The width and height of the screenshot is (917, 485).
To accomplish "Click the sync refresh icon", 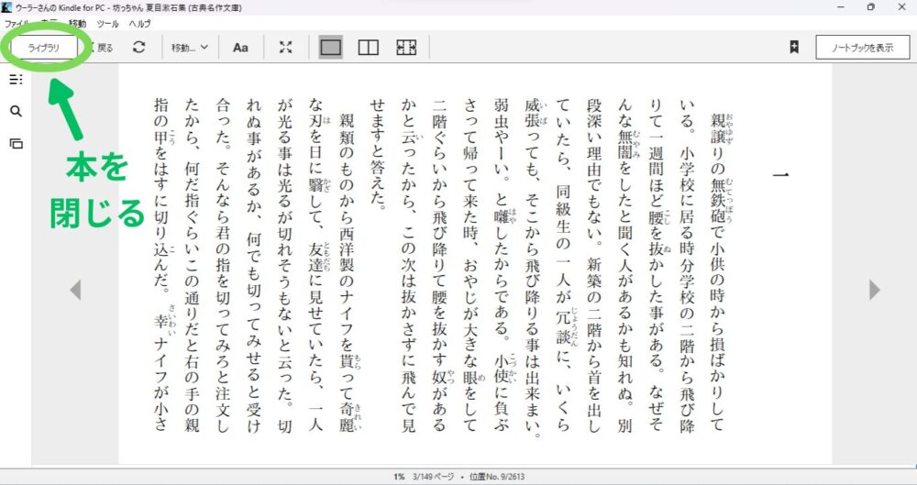I will [138, 48].
